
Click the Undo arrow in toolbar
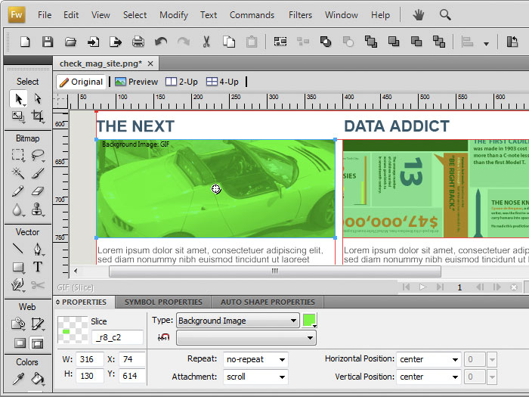pos(161,42)
